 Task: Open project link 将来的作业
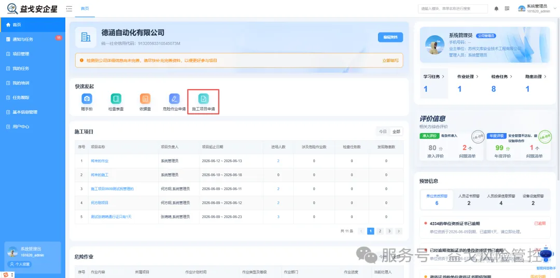pyautogui.click(x=100, y=161)
